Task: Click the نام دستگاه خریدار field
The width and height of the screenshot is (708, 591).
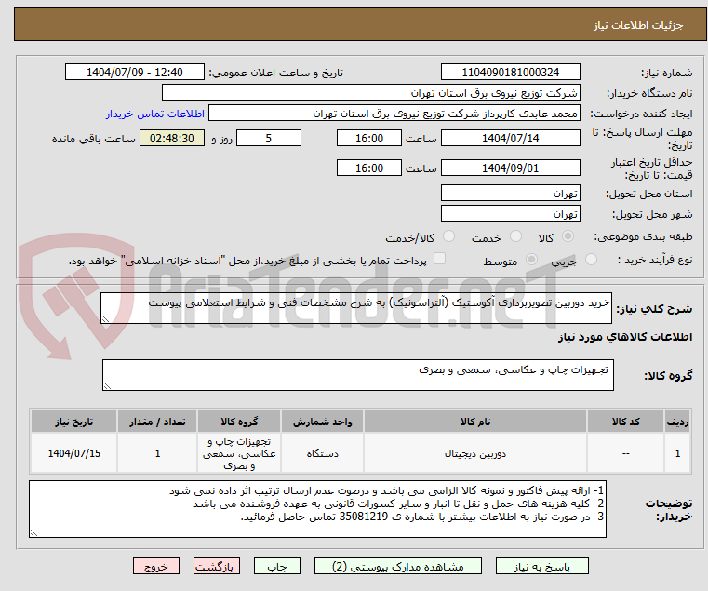Action: (x=370, y=93)
